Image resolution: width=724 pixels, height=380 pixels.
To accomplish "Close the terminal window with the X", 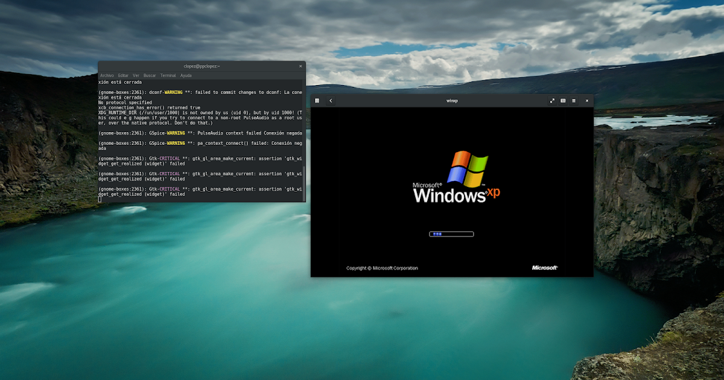I will coord(300,66).
